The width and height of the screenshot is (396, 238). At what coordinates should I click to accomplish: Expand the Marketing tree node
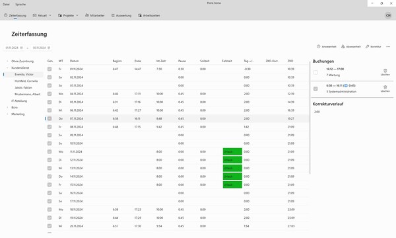coord(7,114)
